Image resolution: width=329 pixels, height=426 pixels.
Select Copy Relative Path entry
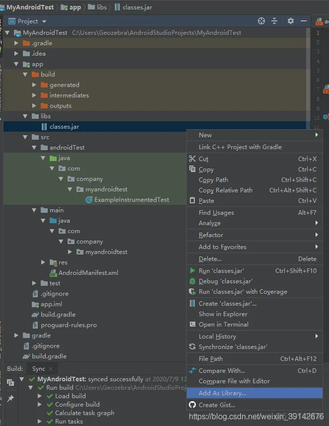tap(254, 190)
